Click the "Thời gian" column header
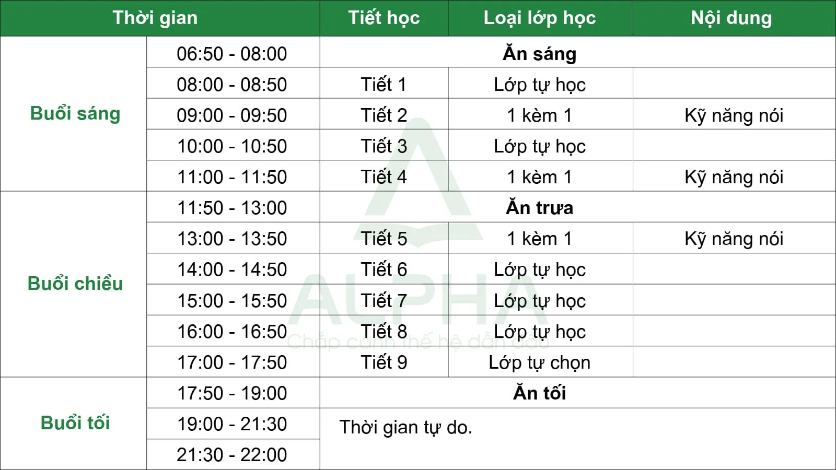The image size is (836, 470). (155, 18)
